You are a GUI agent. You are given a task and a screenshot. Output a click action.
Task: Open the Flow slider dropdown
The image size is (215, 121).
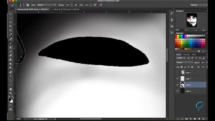tap(90, 5)
